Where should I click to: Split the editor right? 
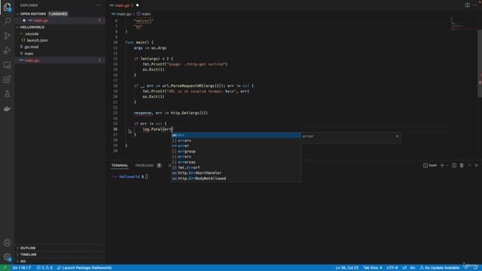pos(467,5)
